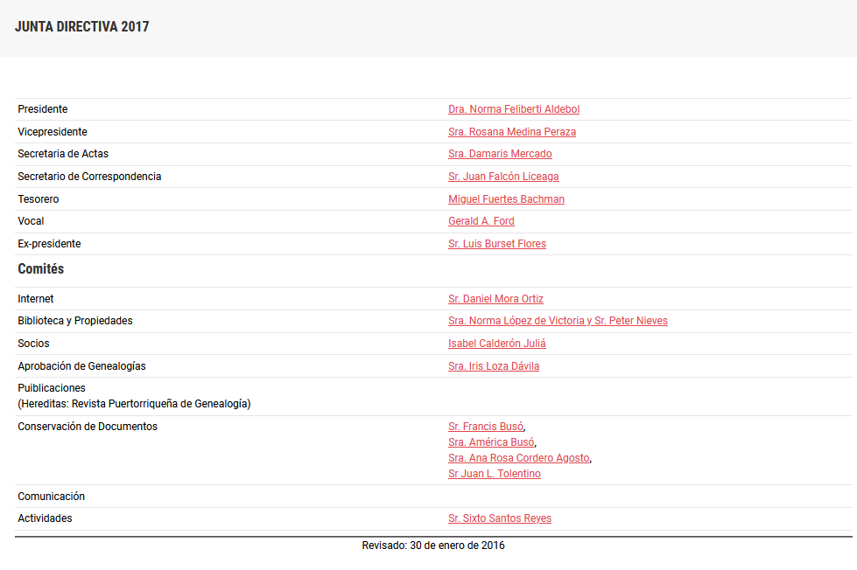Open Isabel Calderón Juliá link
This screenshot has height=570, width=857.
(x=496, y=344)
